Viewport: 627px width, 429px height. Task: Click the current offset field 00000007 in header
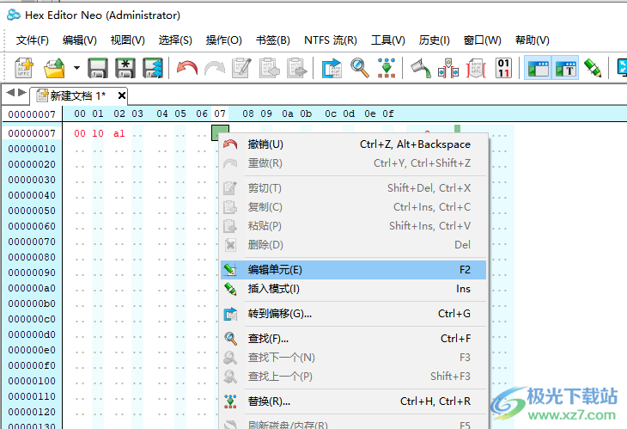pos(32,114)
